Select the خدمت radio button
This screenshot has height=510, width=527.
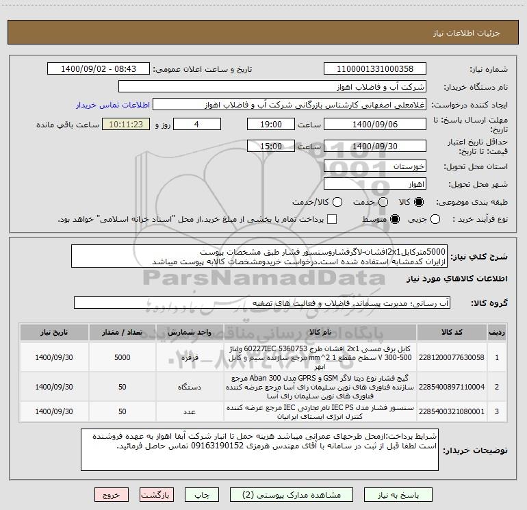[x=383, y=202]
